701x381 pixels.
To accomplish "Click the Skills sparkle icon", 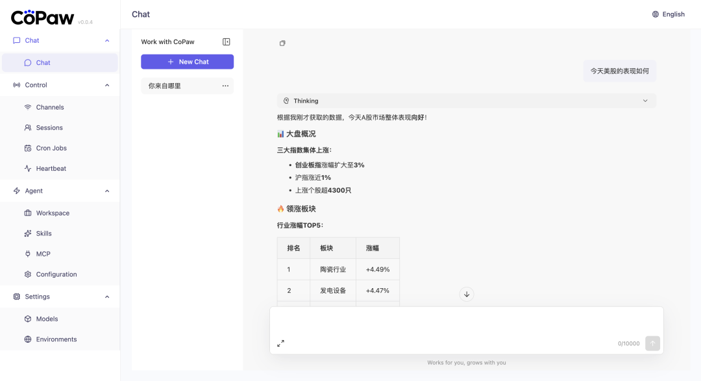I will tap(28, 234).
